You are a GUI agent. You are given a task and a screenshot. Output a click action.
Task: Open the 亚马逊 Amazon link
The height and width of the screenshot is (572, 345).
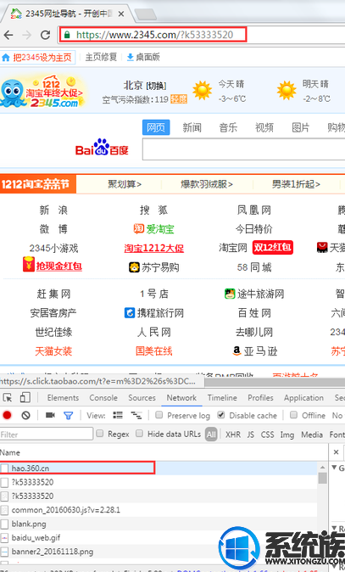254,351
